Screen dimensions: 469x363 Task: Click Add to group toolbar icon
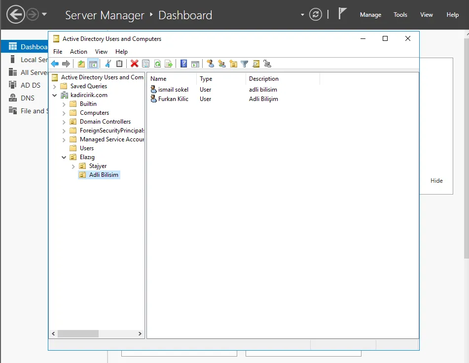point(267,64)
